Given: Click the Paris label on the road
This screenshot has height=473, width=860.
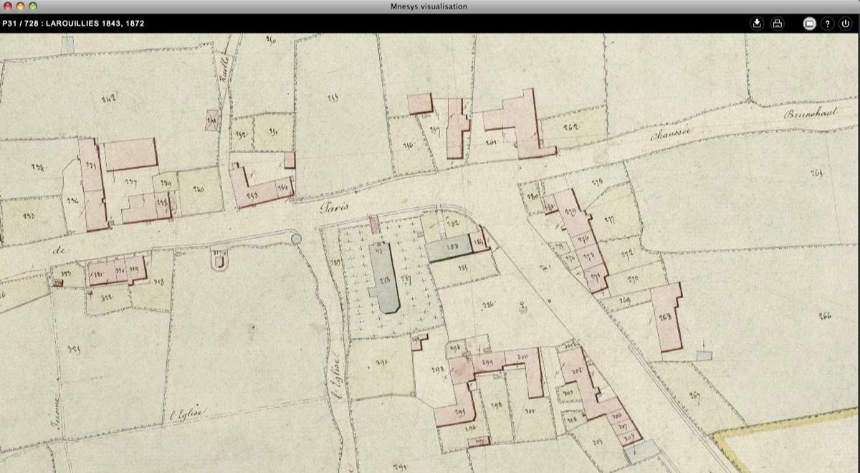Looking at the screenshot, I should click(335, 207).
